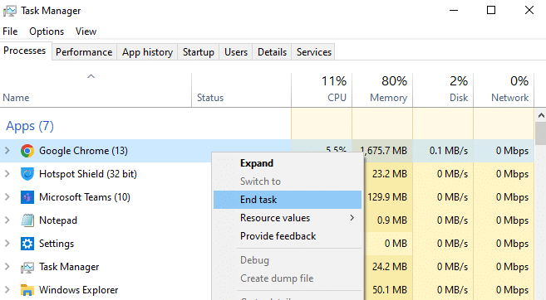This screenshot has width=546, height=300.
Task: Select the Settings process name
Action: (x=57, y=244)
